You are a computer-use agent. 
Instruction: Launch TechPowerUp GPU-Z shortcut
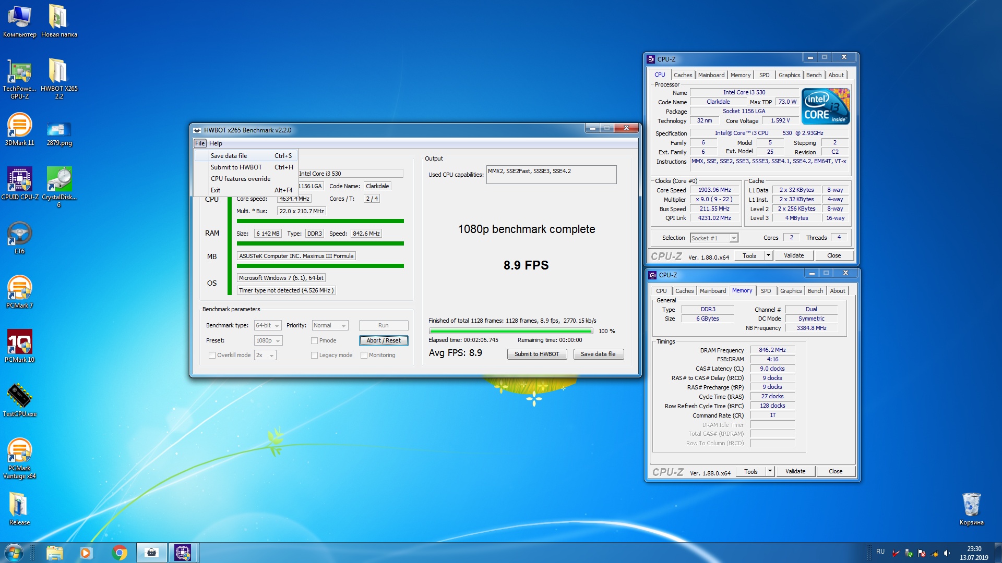[x=19, y=78]
